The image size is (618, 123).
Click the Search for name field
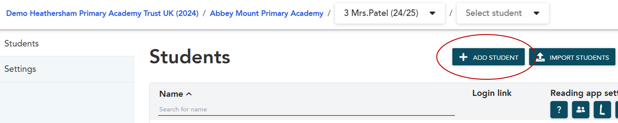[x=307, y=110]
